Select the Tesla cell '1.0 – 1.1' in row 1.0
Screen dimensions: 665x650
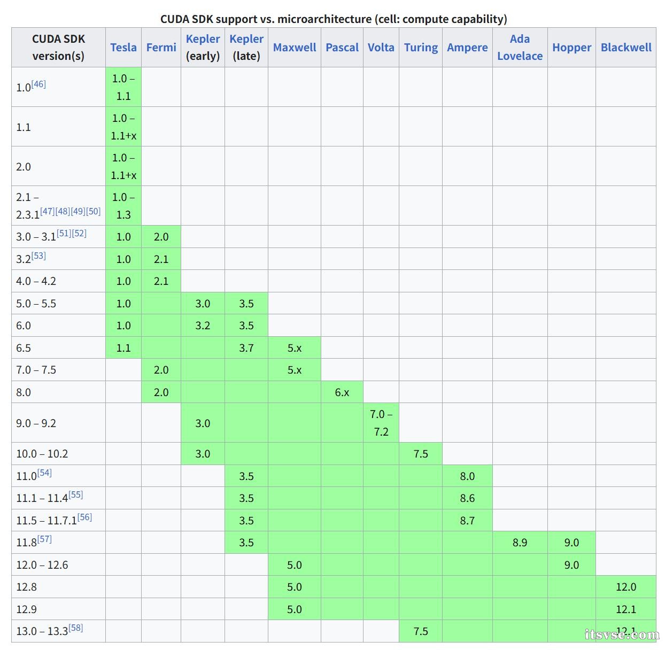[123, 87]
